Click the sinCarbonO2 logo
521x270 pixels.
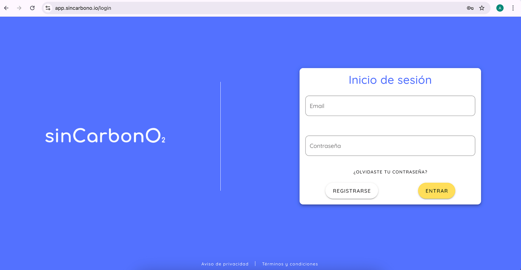[105, 136]
